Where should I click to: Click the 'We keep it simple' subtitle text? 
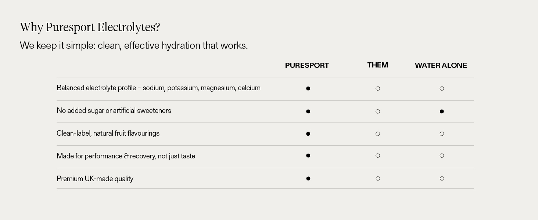coord(134,45)
